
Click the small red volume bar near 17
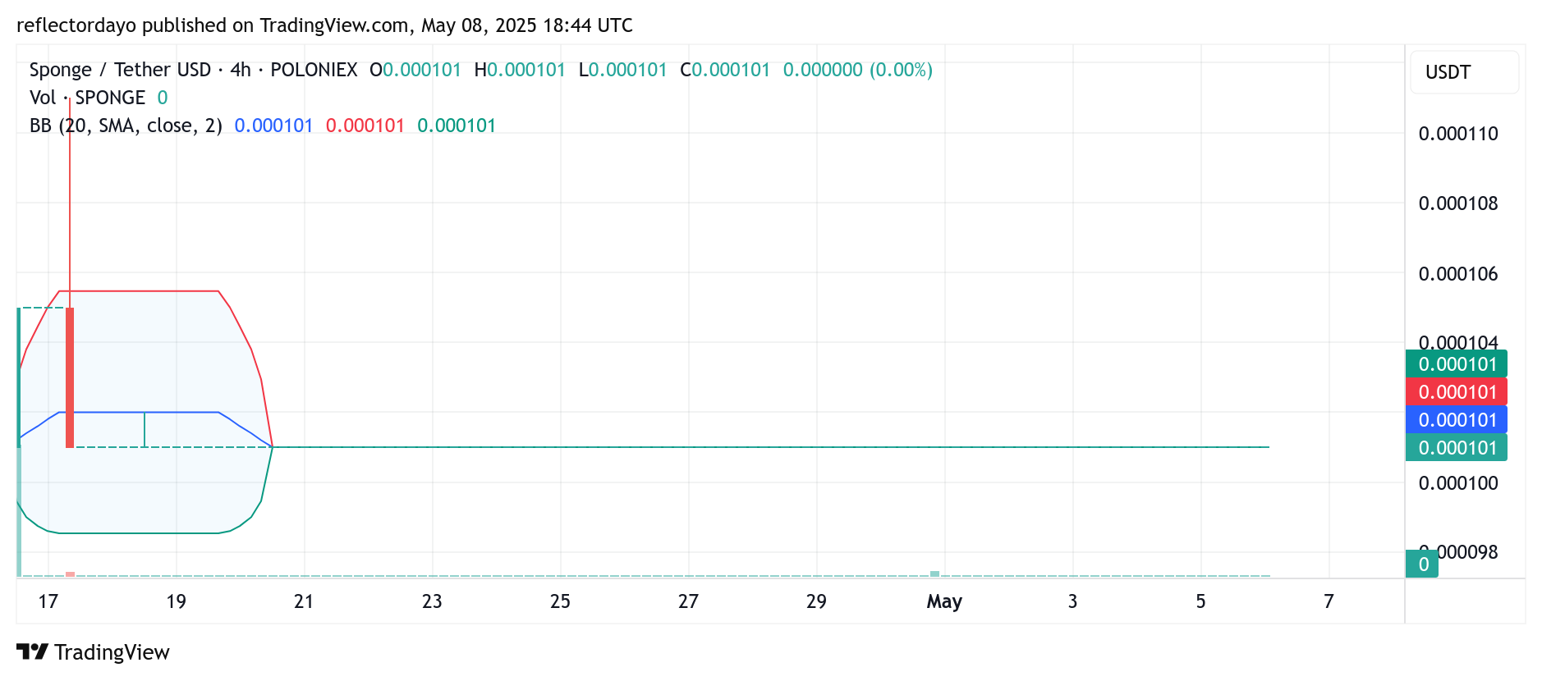click(x=70, y=574)
